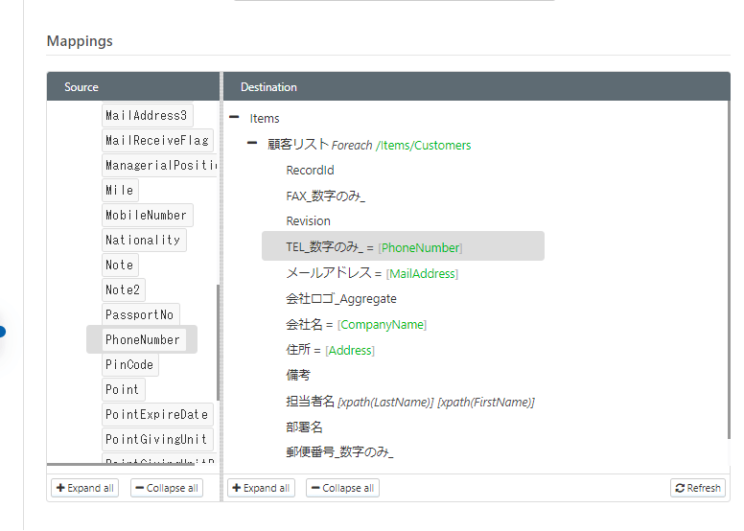Click RecordId in Destination tree
The height and width of the screenshot is (531, 744).
click(x=310, y=171)
